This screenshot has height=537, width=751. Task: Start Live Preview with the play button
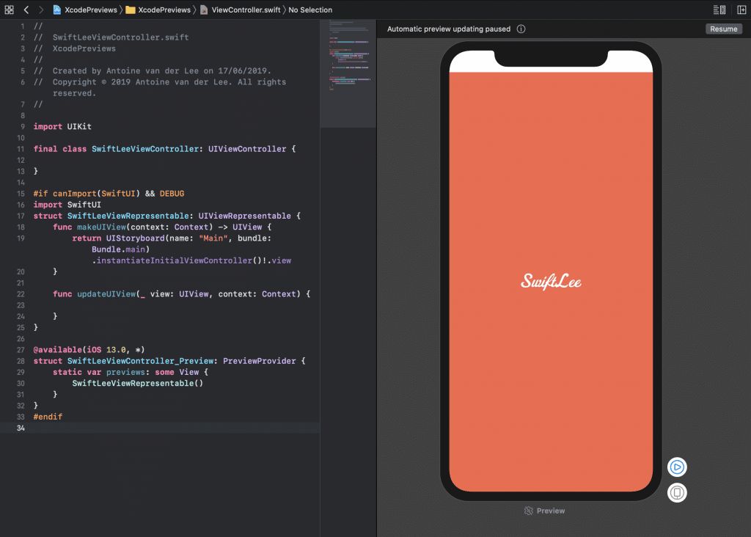point(677,467)
